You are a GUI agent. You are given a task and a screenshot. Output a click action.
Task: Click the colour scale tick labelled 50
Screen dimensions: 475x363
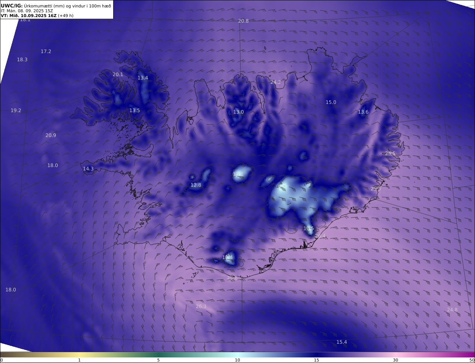click(472, 360)
